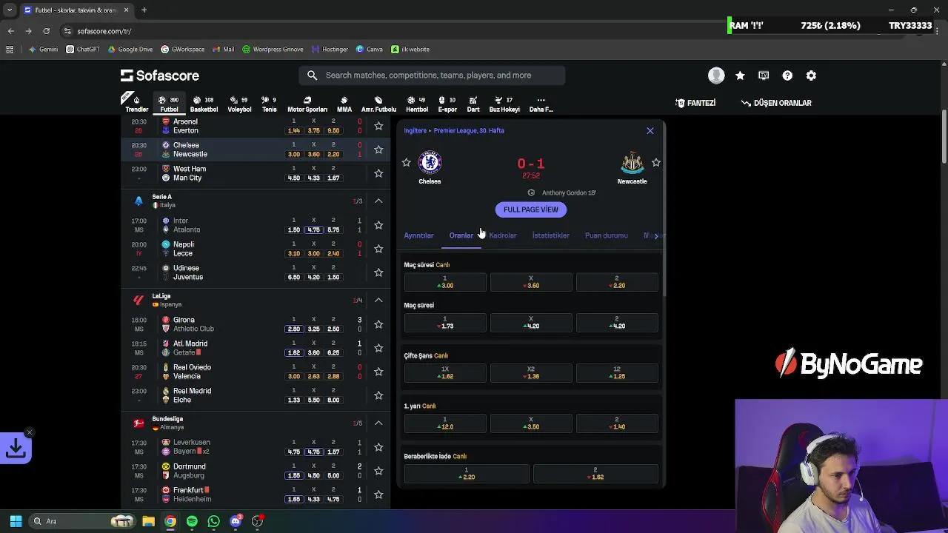Select the MMA sport icon
This screenshot has width=948, height=533.
(344, 104)
